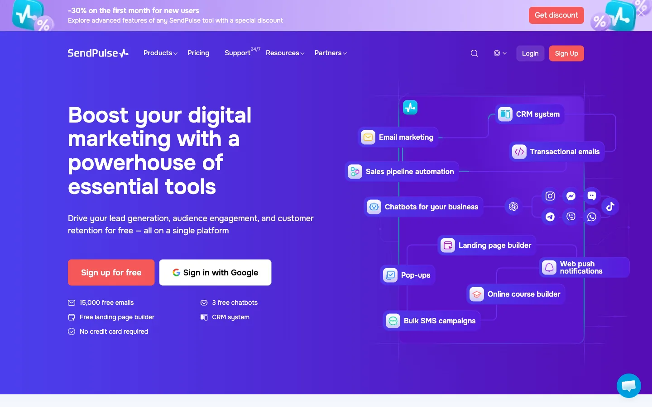Click the live chat widget icon beside Messenger
Image resolution: width=652 pixels, height=407 pixels.
592,196
